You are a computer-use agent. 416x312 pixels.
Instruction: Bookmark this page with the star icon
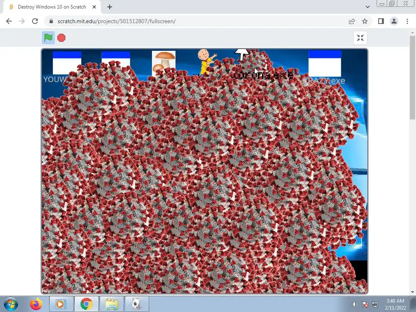coord(365,21)
